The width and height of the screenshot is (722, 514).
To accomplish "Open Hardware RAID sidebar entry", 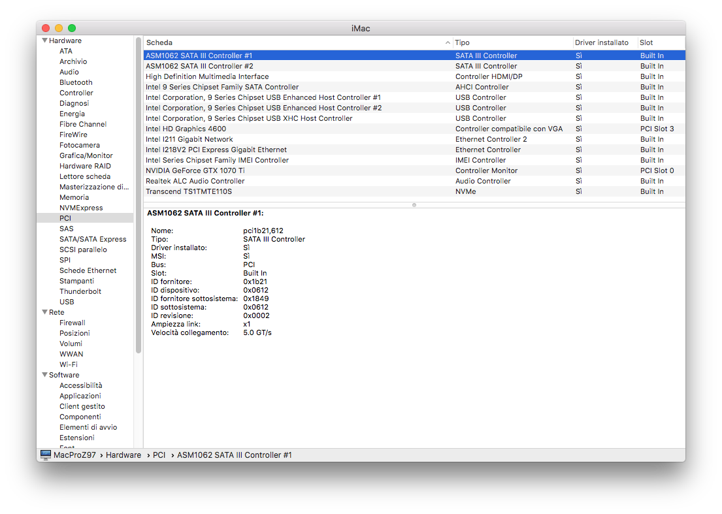I will pyautogui.click(x=85, y=166).
